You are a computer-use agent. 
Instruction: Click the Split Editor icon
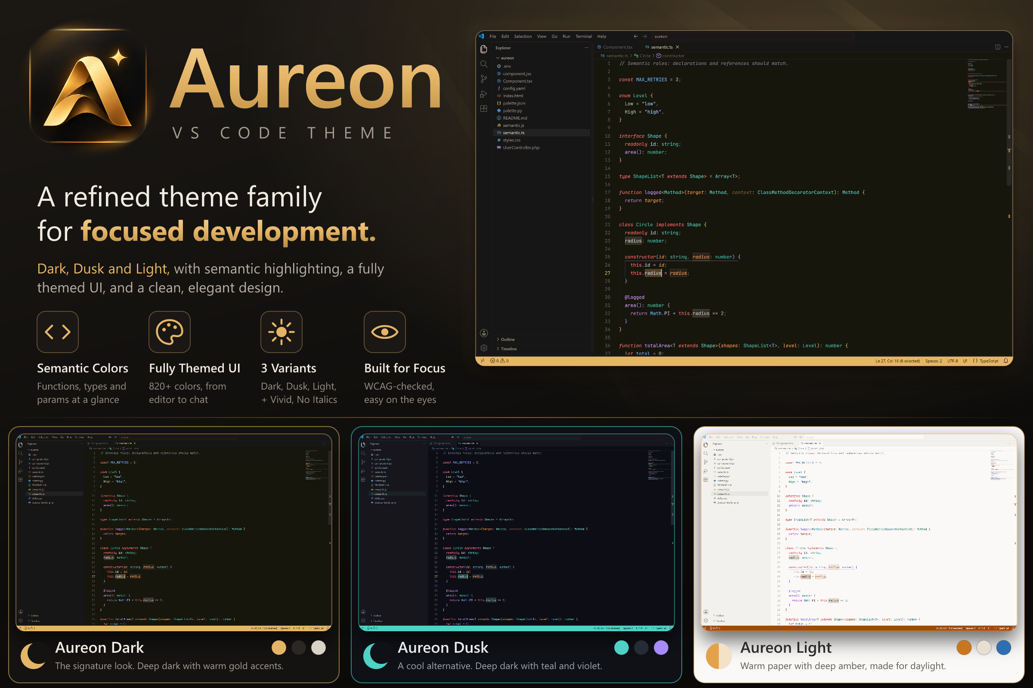tap(997, 47)
